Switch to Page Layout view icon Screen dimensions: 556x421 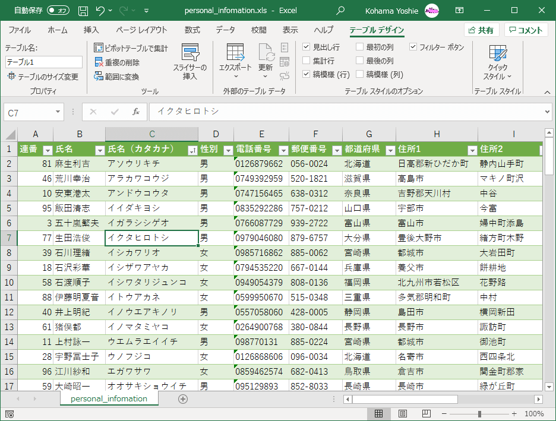(402, 413)
